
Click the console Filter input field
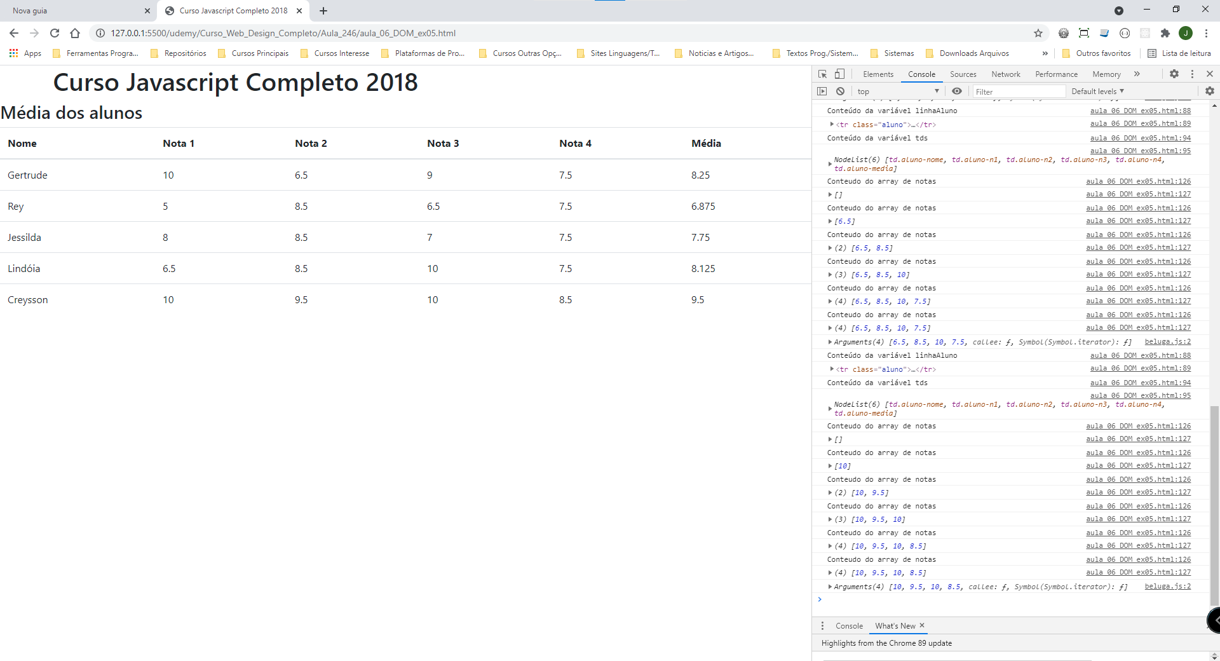click(1019, 92)
